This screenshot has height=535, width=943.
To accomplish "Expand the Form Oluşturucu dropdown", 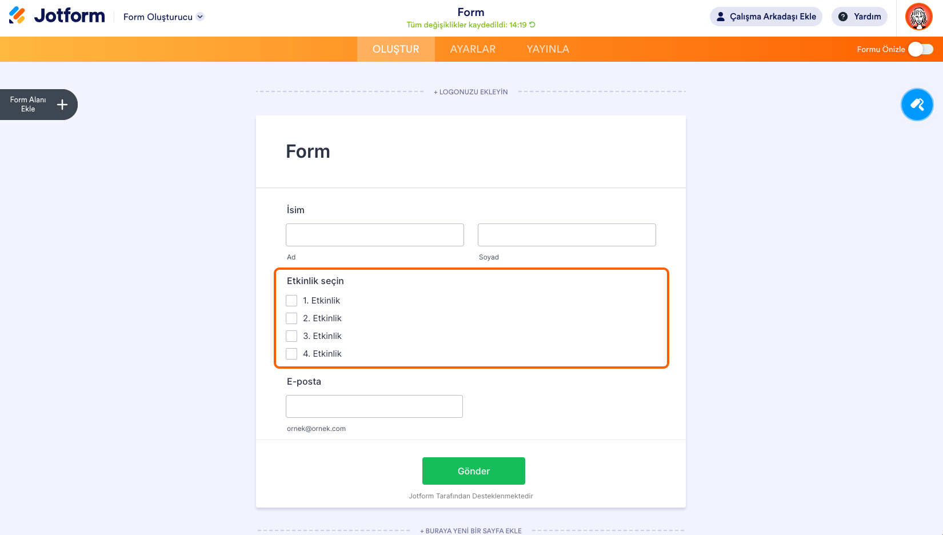I will click(200, 17).
